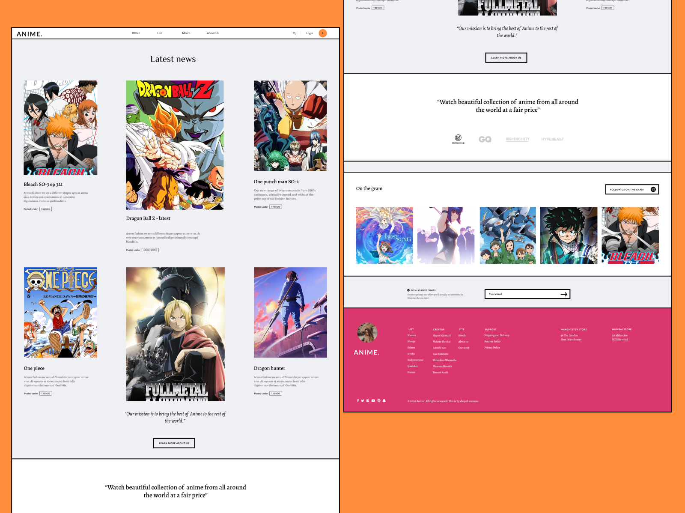Open the Bleach image in On the gram
The image size is (685, 513).
(x=630, y=236)
